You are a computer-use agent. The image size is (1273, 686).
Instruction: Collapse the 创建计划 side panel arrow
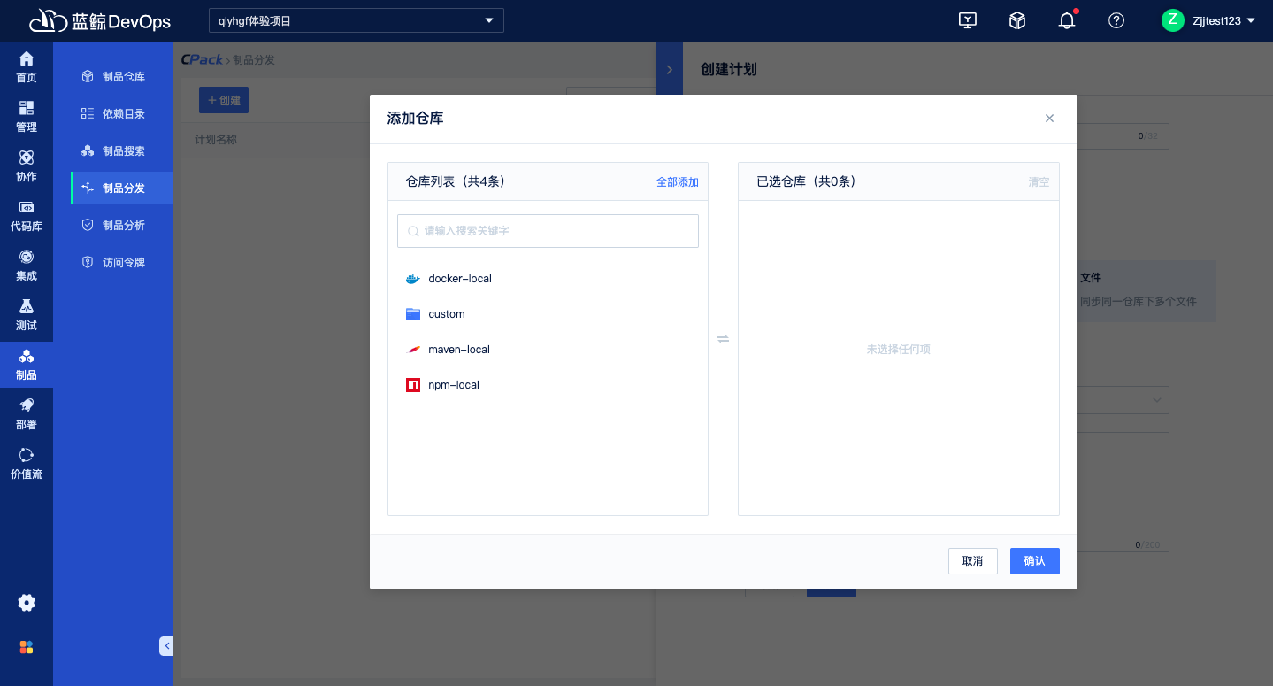(x=670, y=69)
